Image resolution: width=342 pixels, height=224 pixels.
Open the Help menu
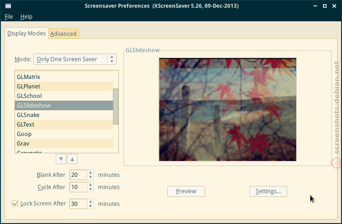pyautogui.click(x=26, y=17)
